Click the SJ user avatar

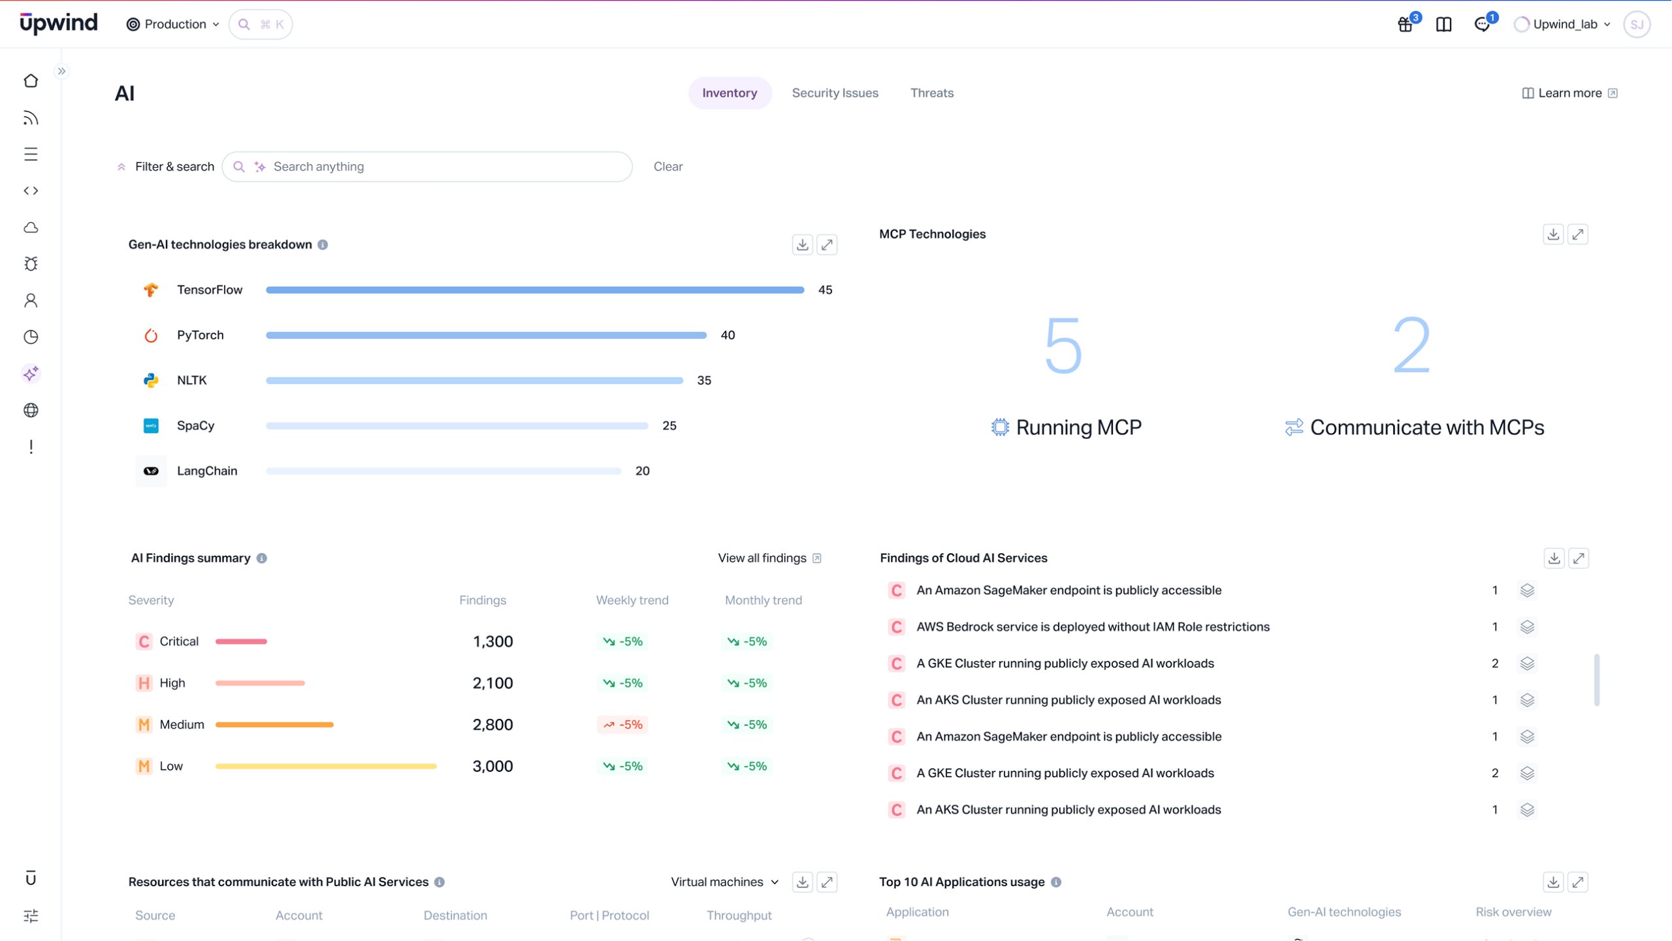(x=1637, y=24)
